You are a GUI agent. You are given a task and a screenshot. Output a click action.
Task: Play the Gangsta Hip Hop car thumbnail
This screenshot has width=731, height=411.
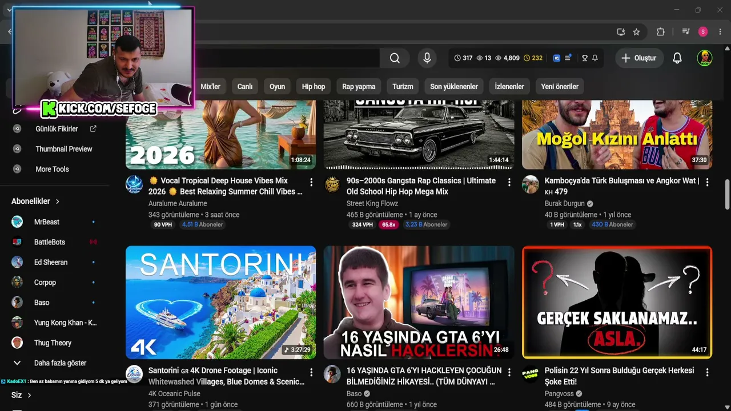tap(419, 135)
